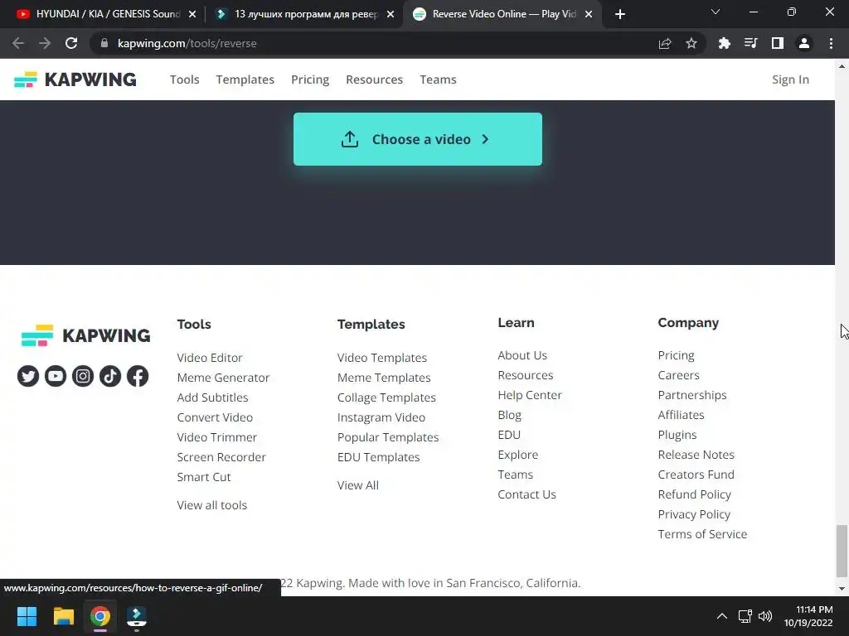Click the scrollbar up arrow
The image size is (849, 636).
pos(842,66)
